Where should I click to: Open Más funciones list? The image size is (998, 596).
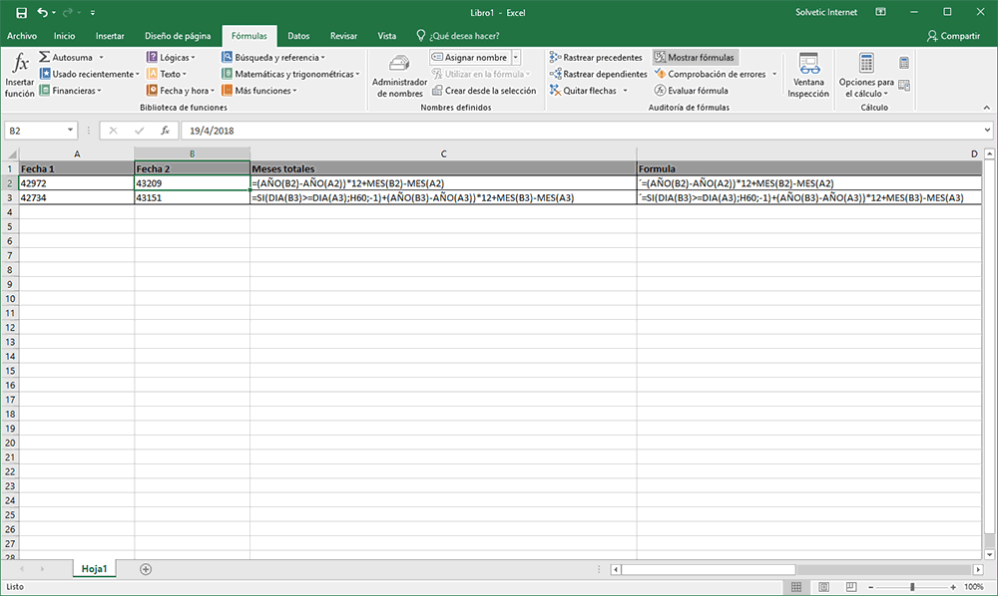tap(259, 91)
